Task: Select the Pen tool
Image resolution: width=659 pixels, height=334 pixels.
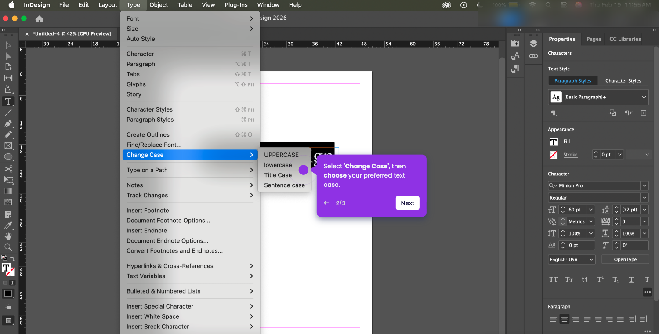Action: click(x=8, y=124)
